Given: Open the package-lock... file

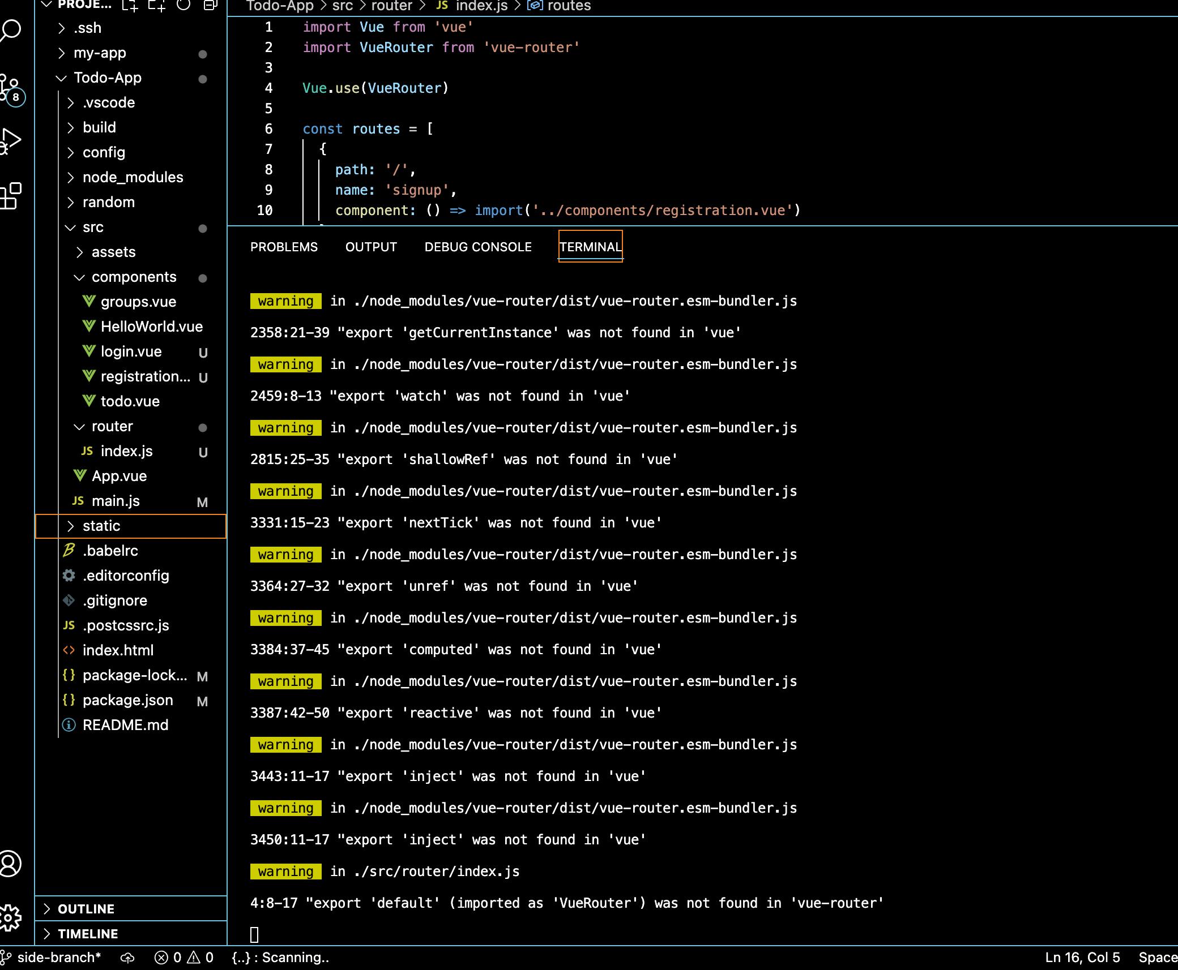Looking at the screenshot, I should tap(131, 675).
